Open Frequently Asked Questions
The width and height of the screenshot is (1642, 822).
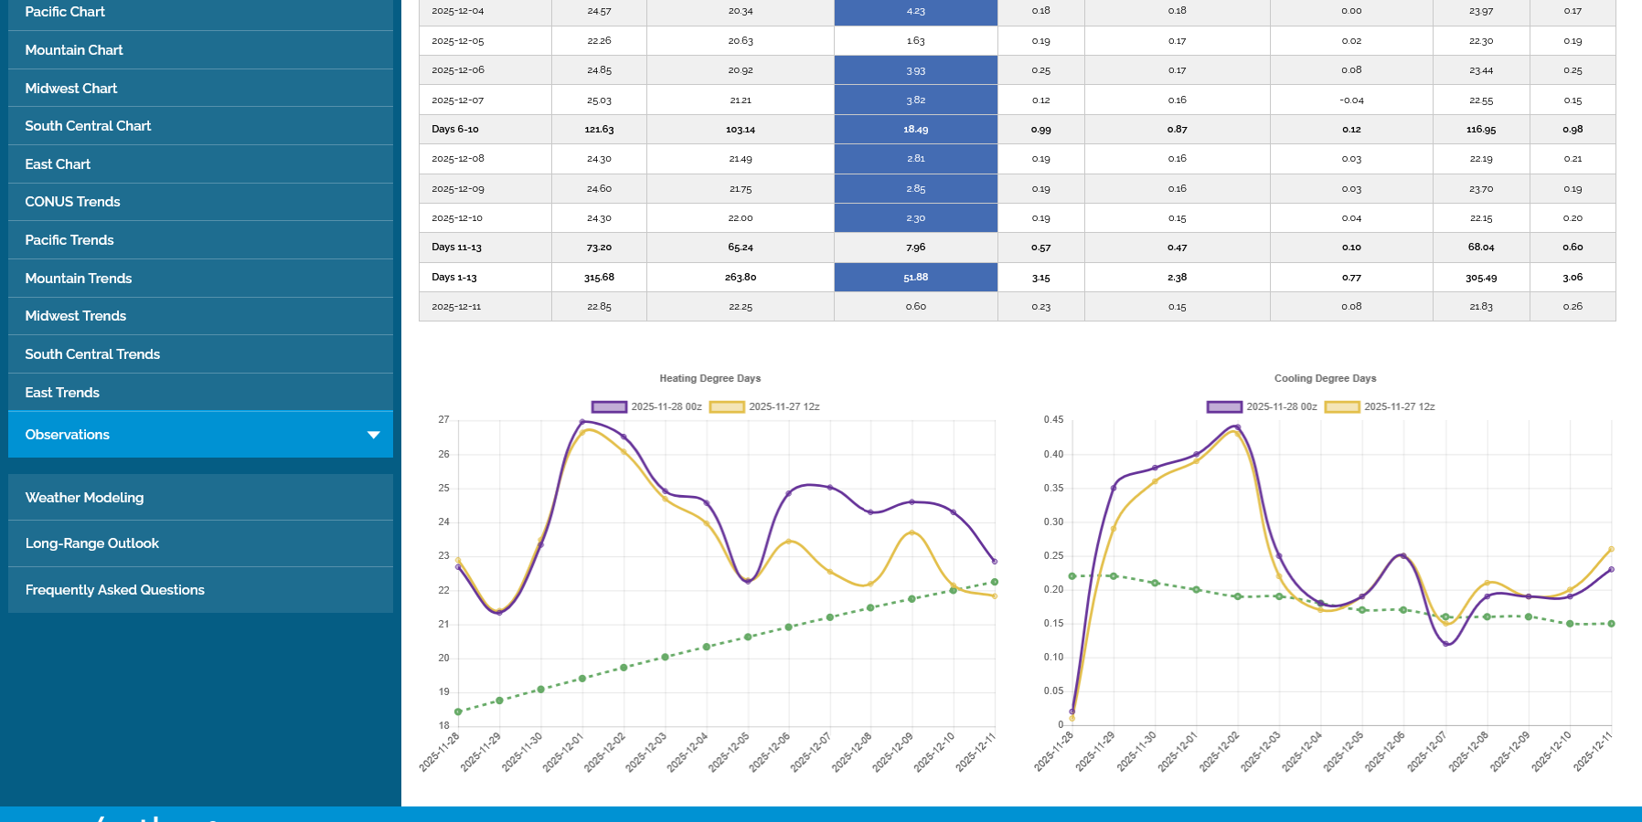115,590
